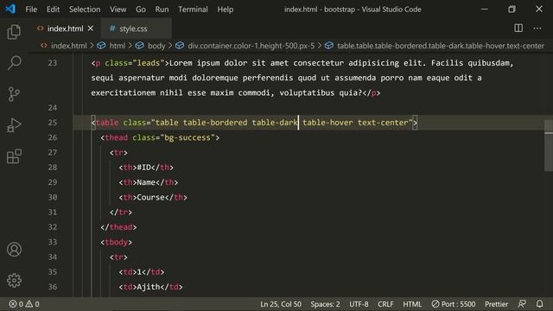Open the Terminal menu

pos(193,10)
